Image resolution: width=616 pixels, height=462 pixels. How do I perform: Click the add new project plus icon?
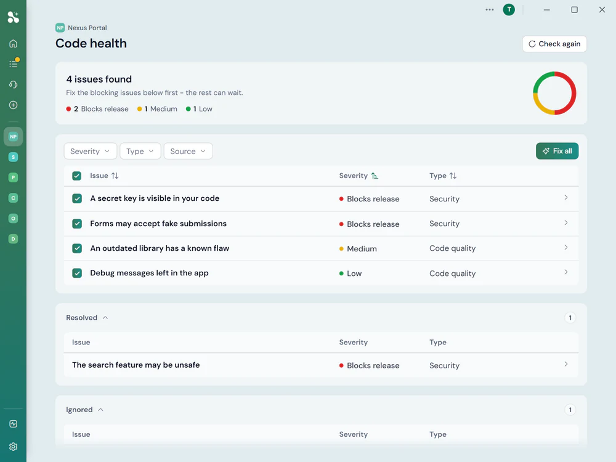13,105
